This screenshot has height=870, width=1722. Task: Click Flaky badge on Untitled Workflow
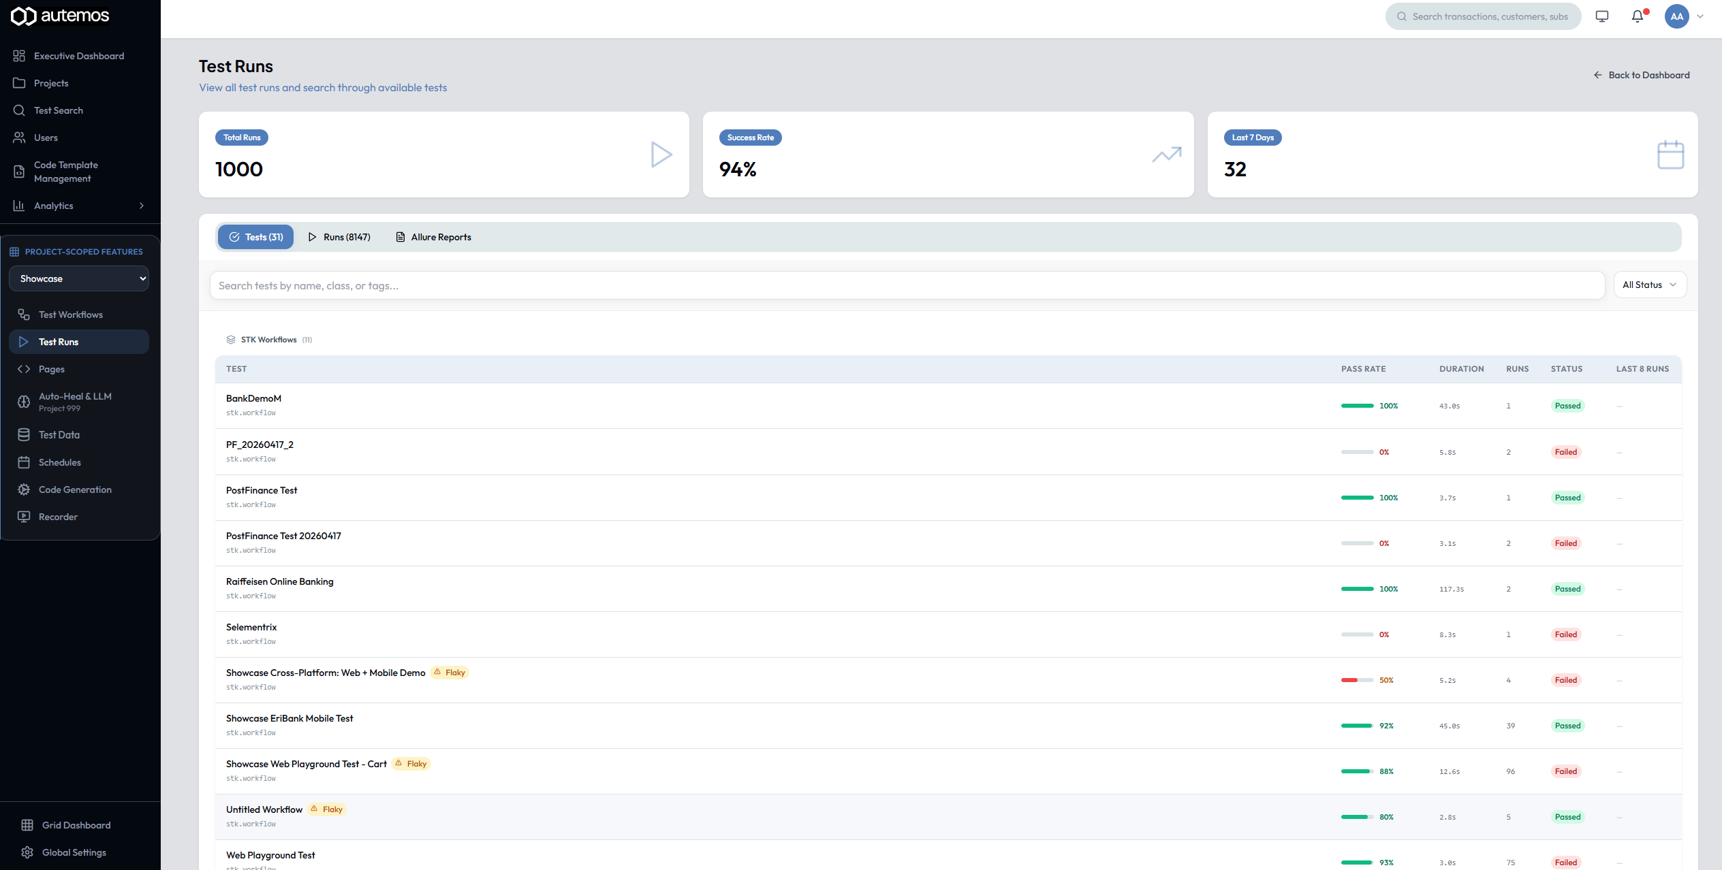327,809
